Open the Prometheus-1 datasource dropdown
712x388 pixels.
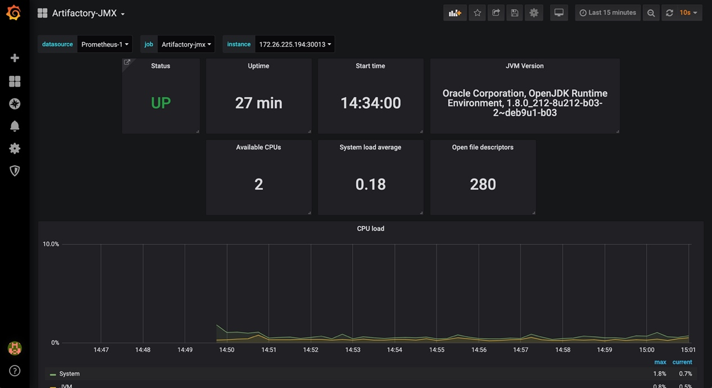[105, 44]
